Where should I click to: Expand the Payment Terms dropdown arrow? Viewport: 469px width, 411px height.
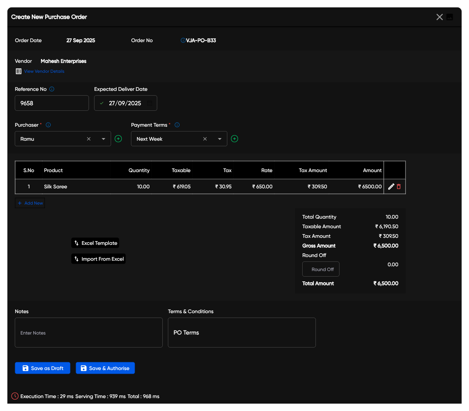(x=220, y=139)
